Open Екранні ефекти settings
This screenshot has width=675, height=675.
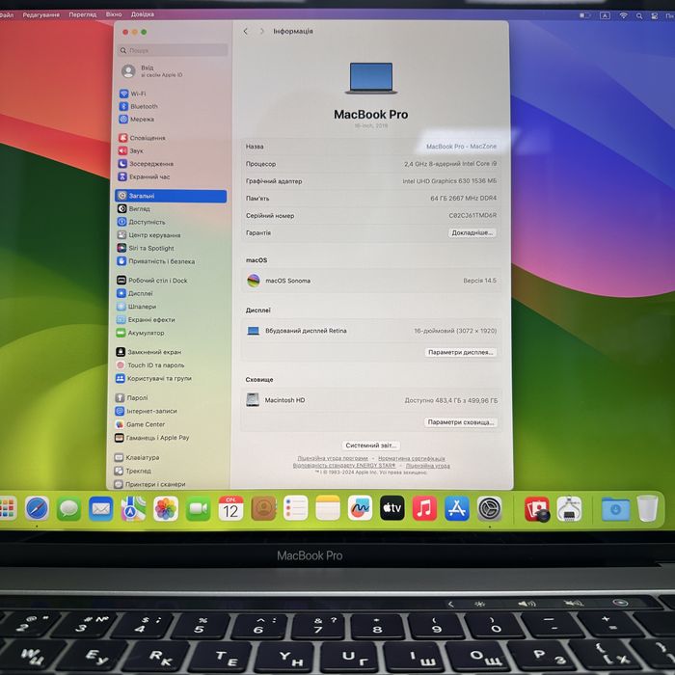click(146, 320)
